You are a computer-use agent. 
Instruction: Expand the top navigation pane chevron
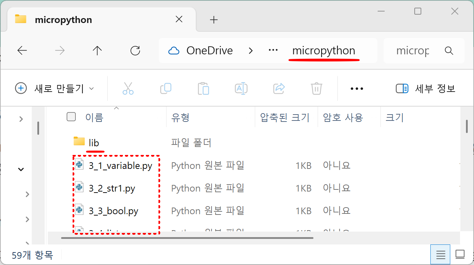21,119
